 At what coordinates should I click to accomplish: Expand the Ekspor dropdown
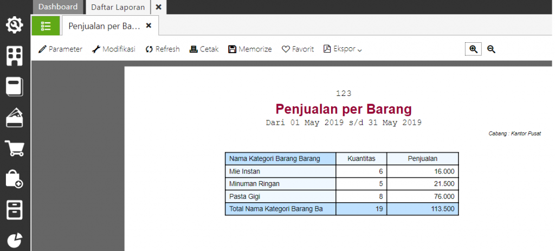click(343, 49)
